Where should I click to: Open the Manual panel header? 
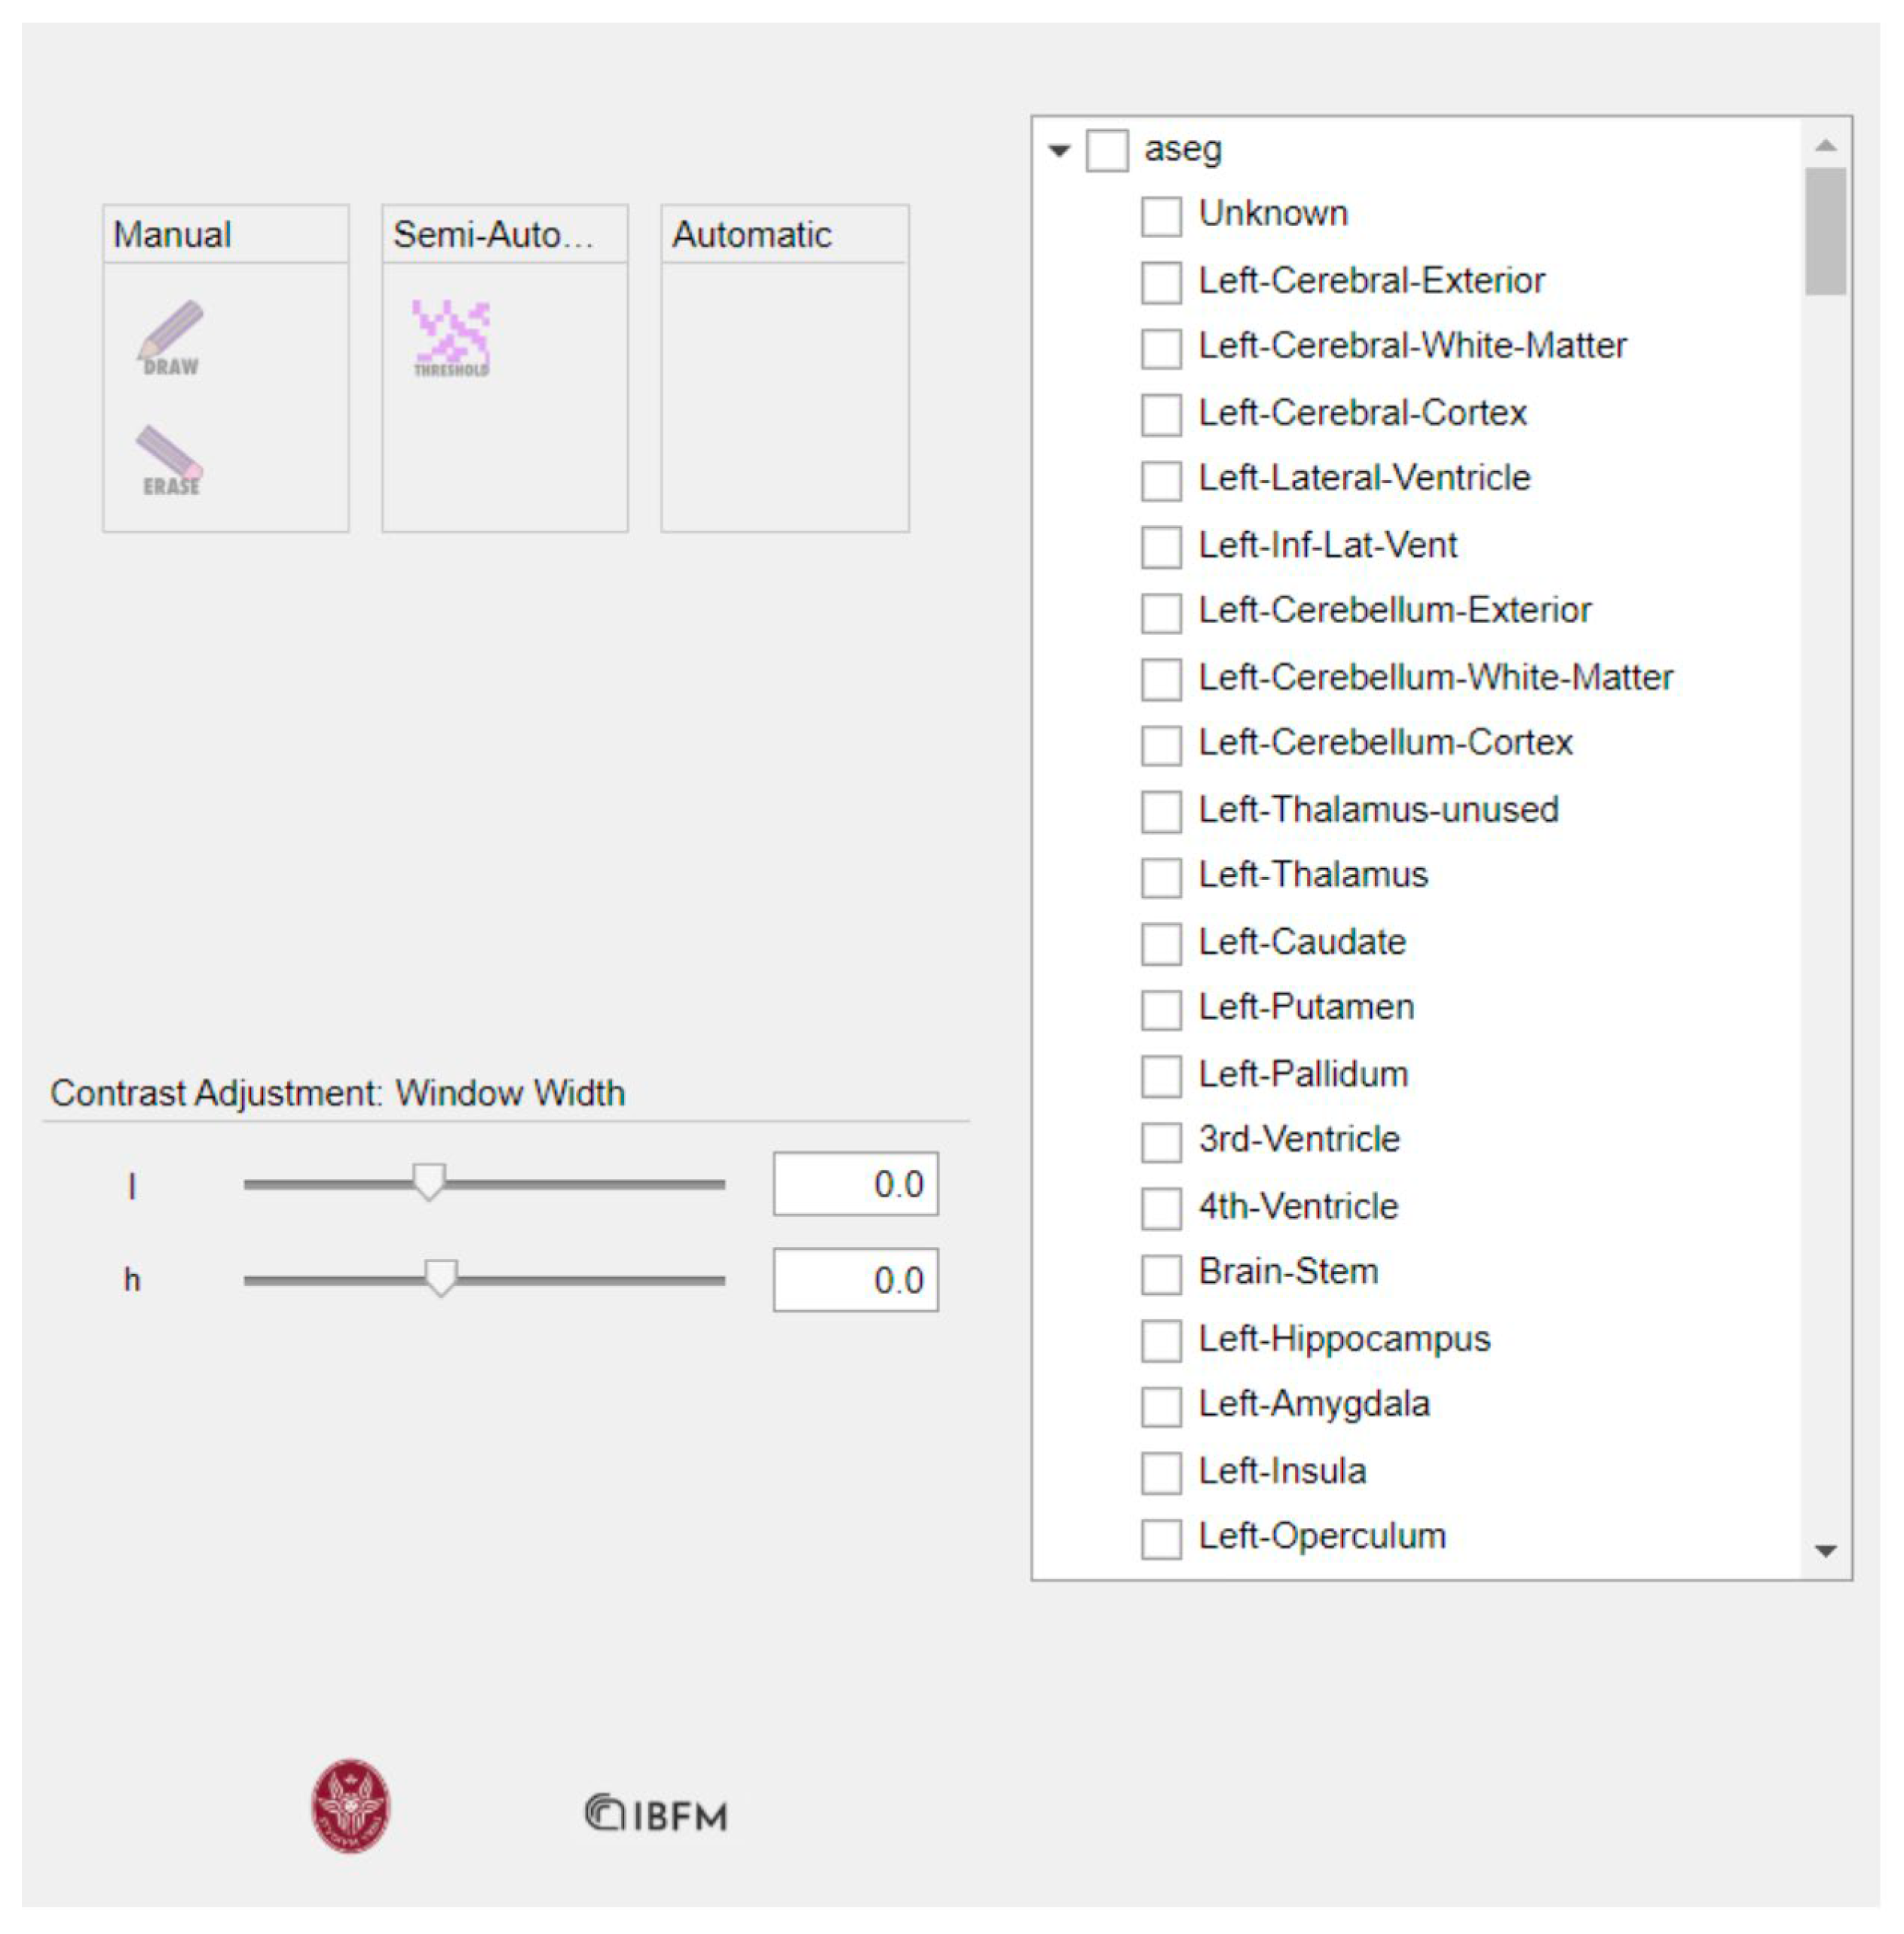pos(226,235)
